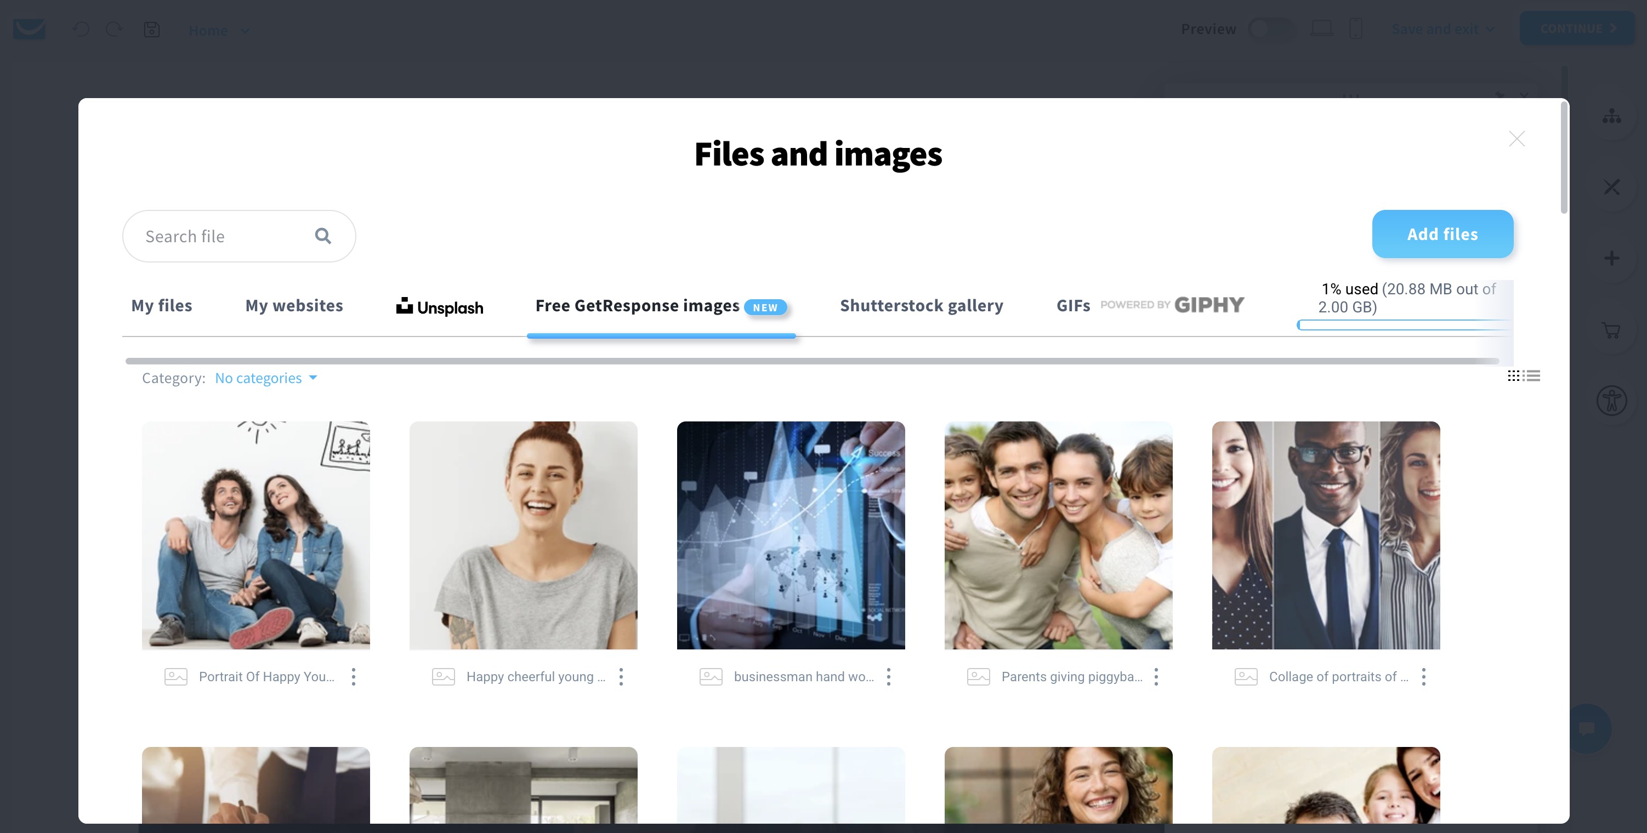Screen dimensions: 1647x833
Task: Click the CONTINUE button
Action: (1577, 28)
